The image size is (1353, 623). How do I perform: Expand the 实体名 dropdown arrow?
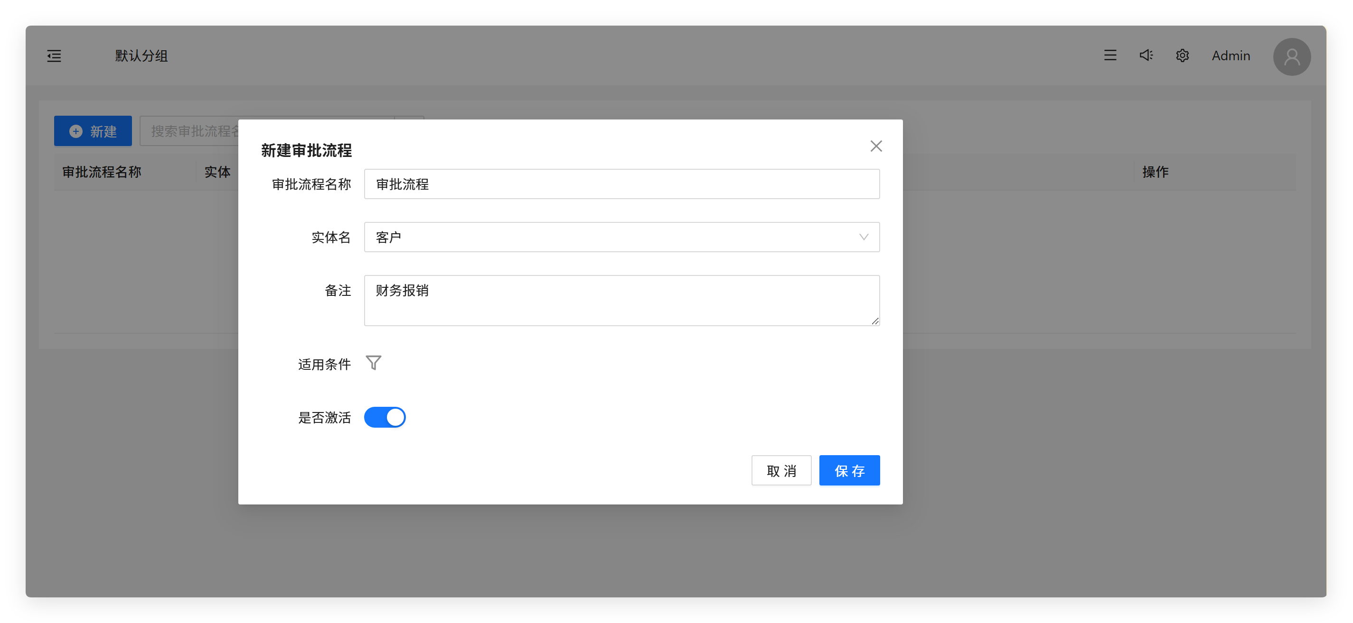(x=863, y=237)
